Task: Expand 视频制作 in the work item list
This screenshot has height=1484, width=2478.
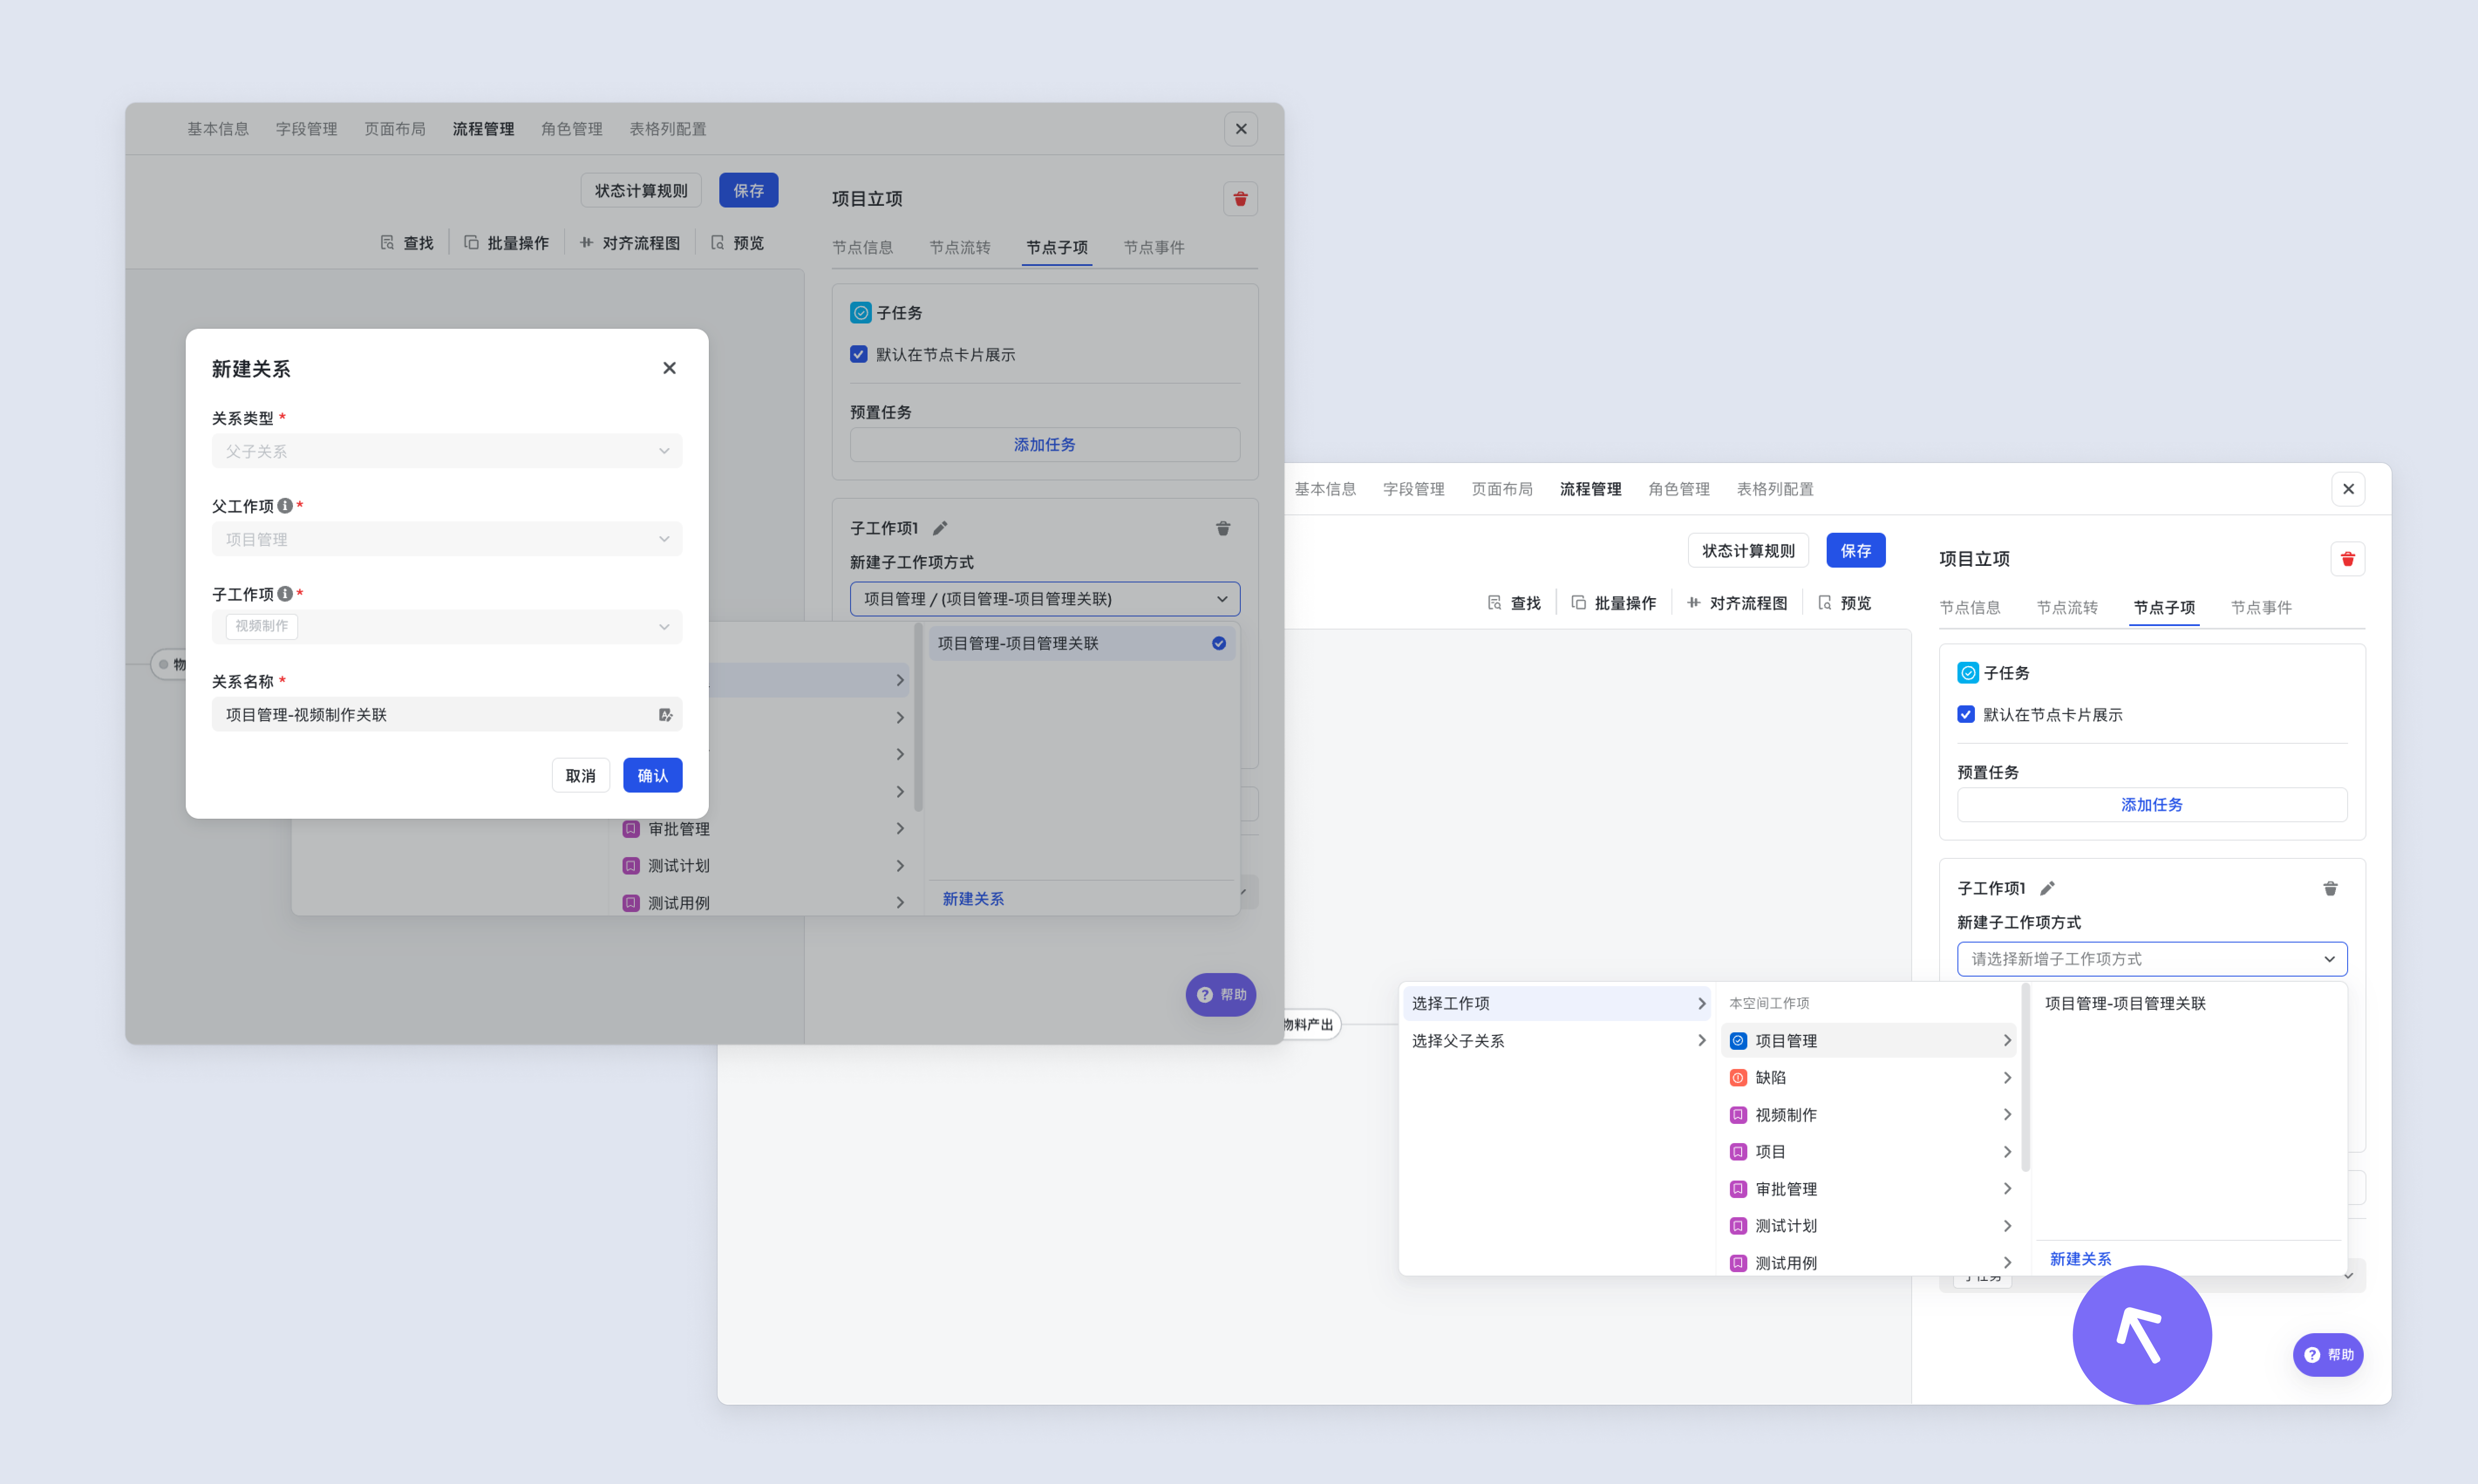Action: click(x=1868, y=1115)
